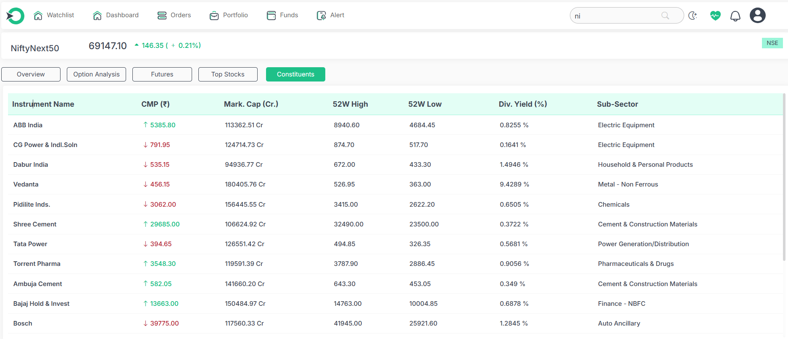The width and height of the screenshot is (788, 339).
Task: Open the Orders section
Action: pos(174,15)
